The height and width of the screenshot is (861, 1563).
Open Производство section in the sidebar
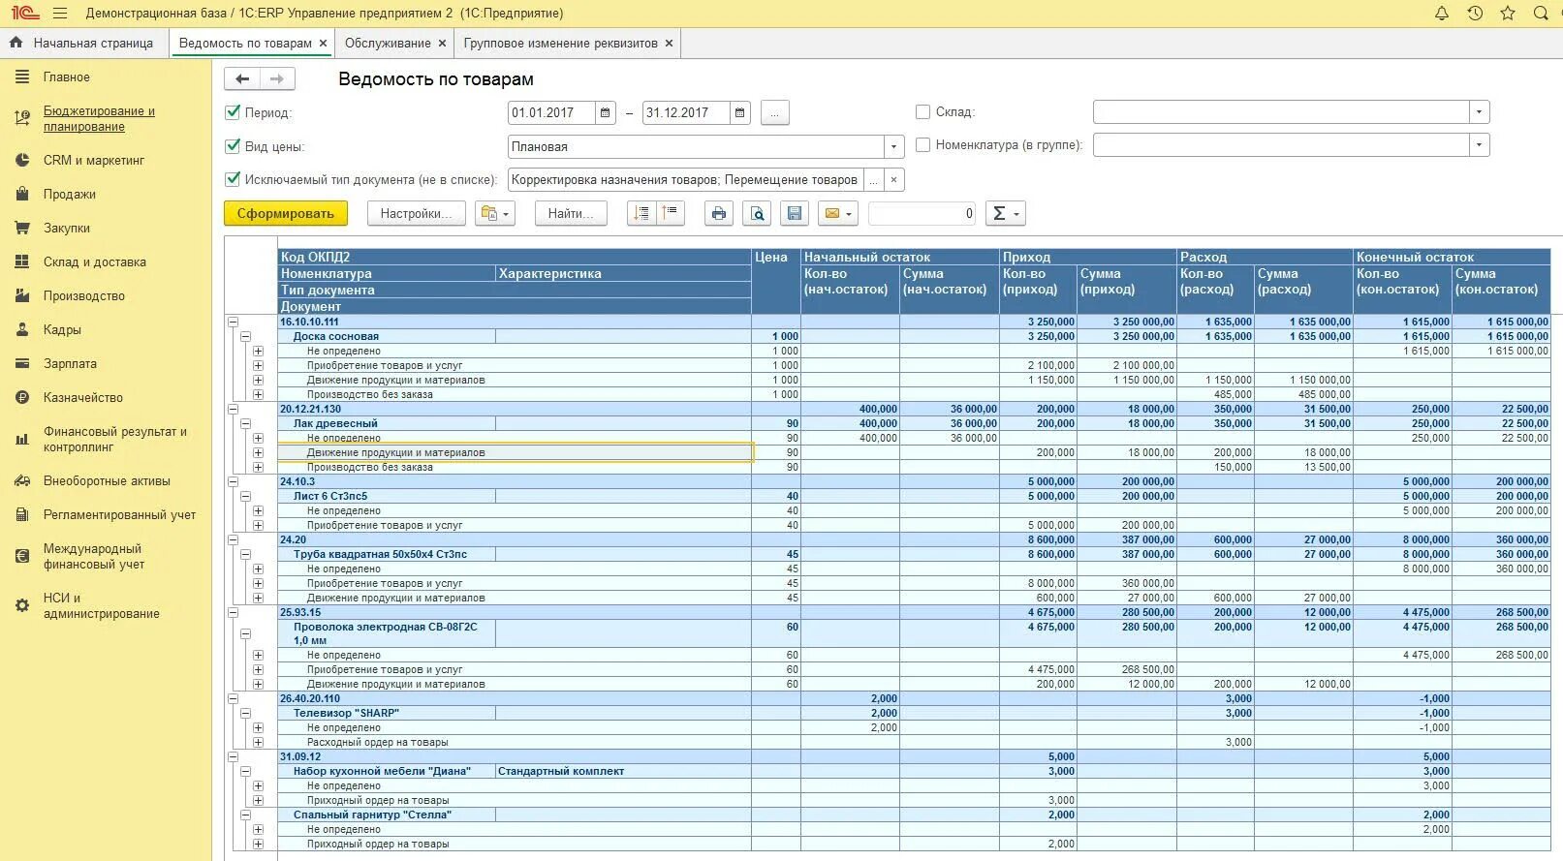click(x=84, y=295)
